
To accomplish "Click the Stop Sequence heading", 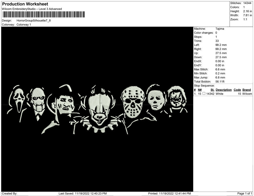I will click(204, 86).
